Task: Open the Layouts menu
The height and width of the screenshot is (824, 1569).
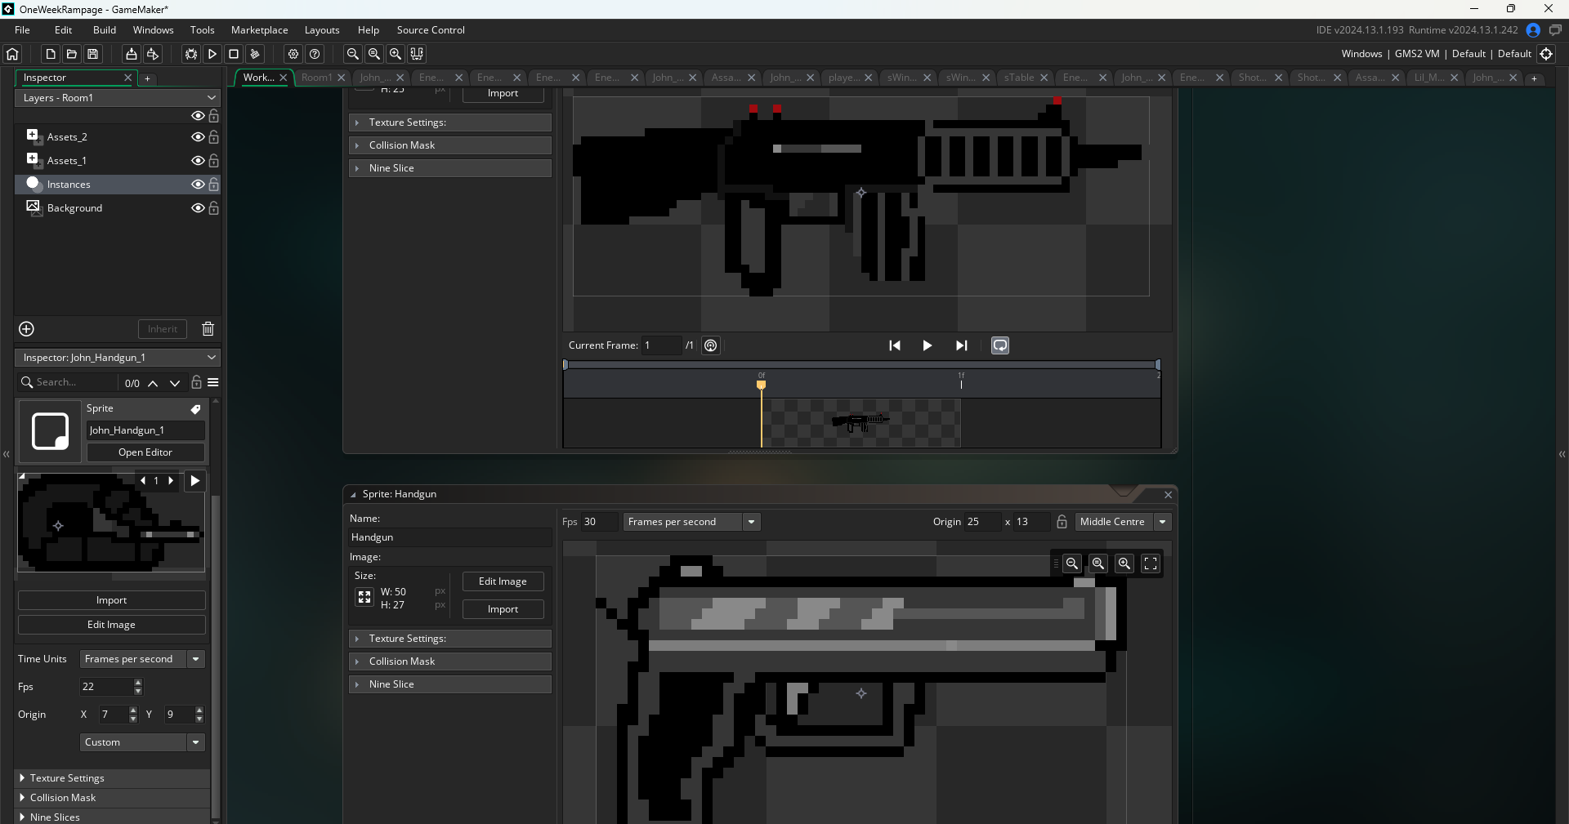Action: 322,30
